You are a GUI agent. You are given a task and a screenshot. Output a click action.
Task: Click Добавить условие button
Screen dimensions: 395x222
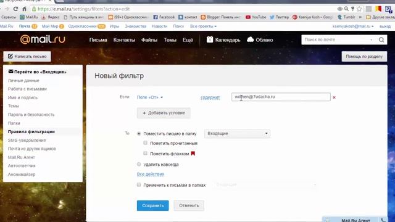pos(164,113)
